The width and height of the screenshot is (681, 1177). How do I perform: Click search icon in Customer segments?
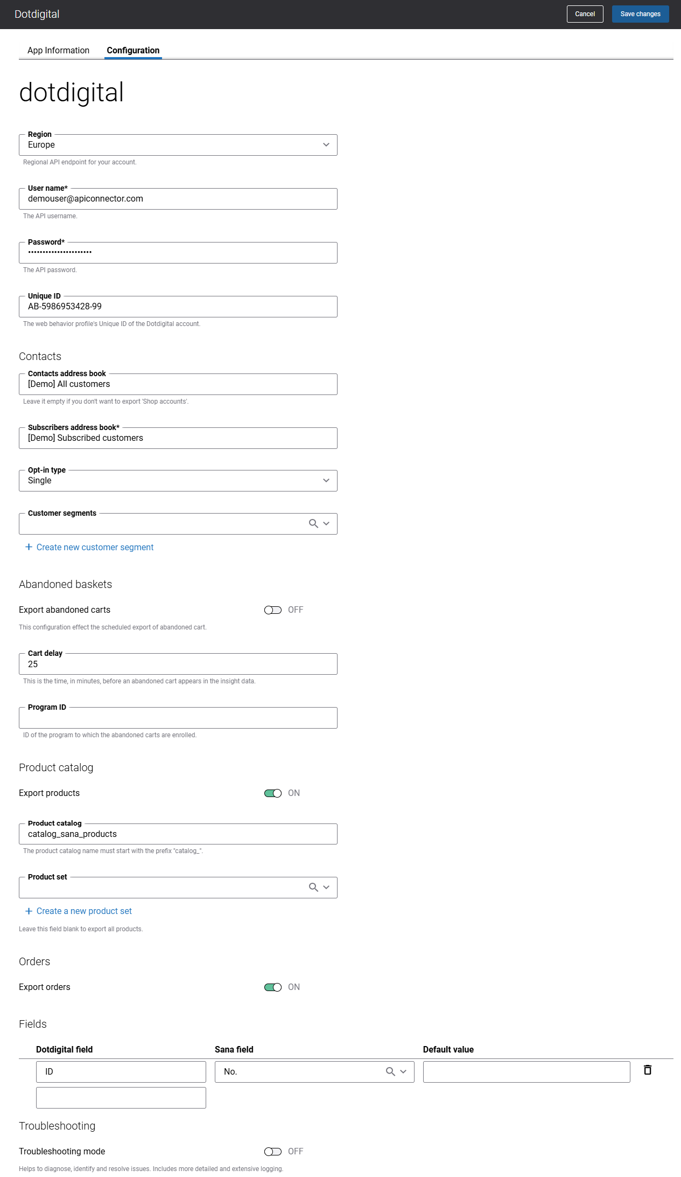[313, 523]
